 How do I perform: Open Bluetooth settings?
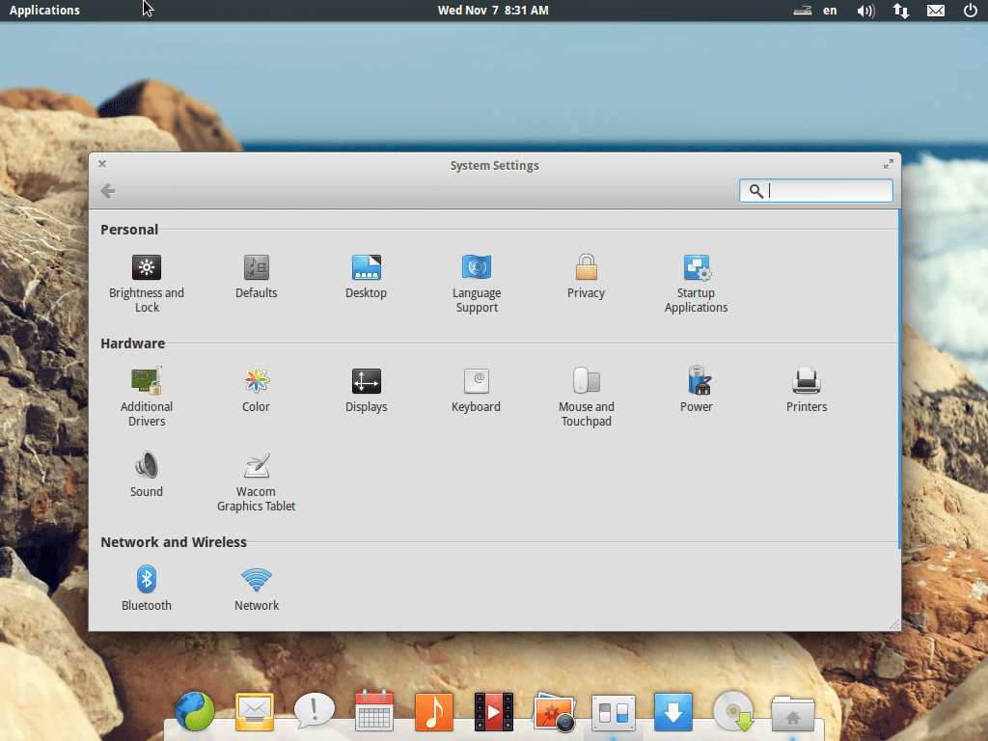[147, 588]
